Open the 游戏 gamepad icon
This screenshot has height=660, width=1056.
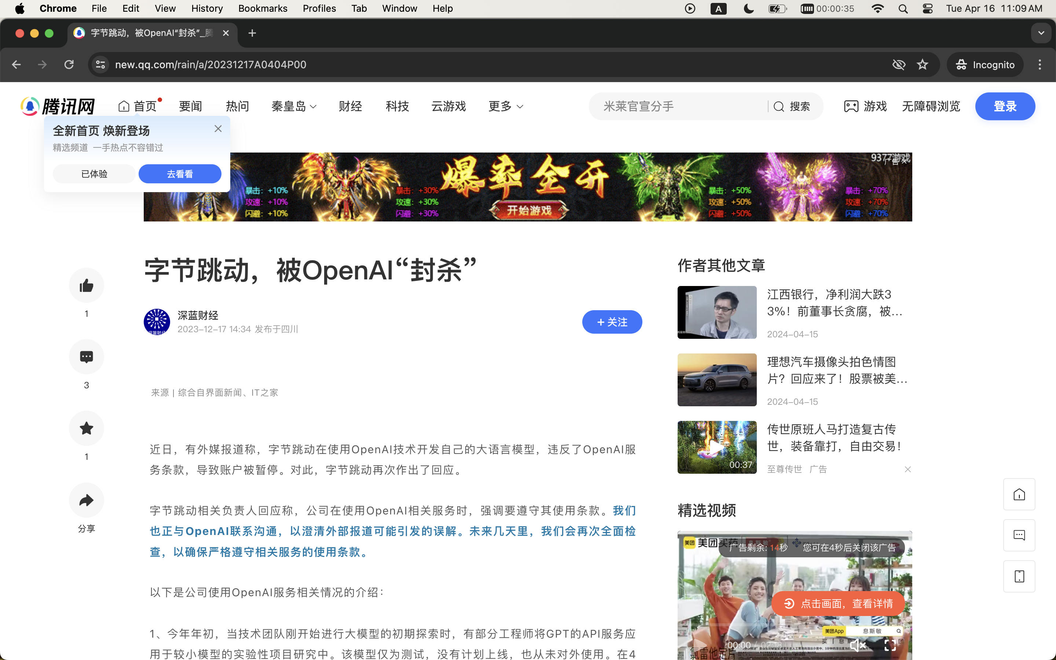point(851,106)
